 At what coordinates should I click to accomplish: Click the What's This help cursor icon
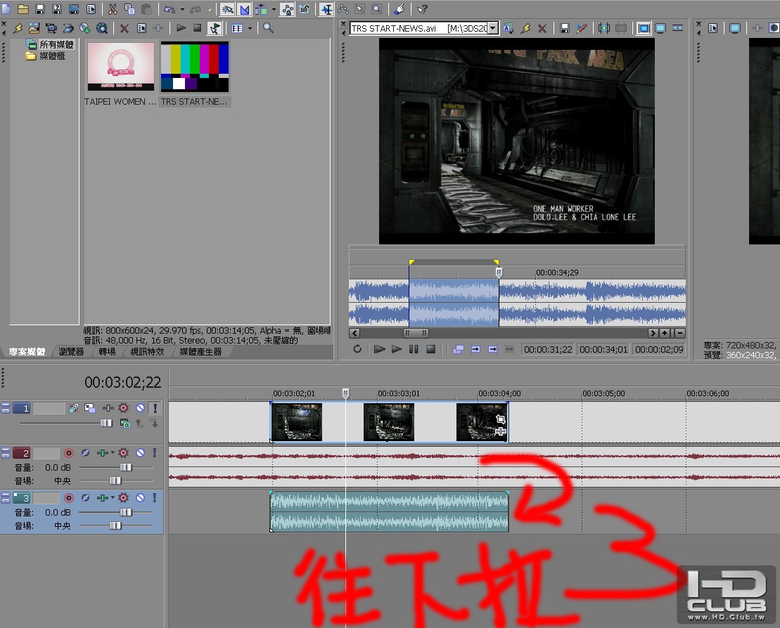point(422,9)
